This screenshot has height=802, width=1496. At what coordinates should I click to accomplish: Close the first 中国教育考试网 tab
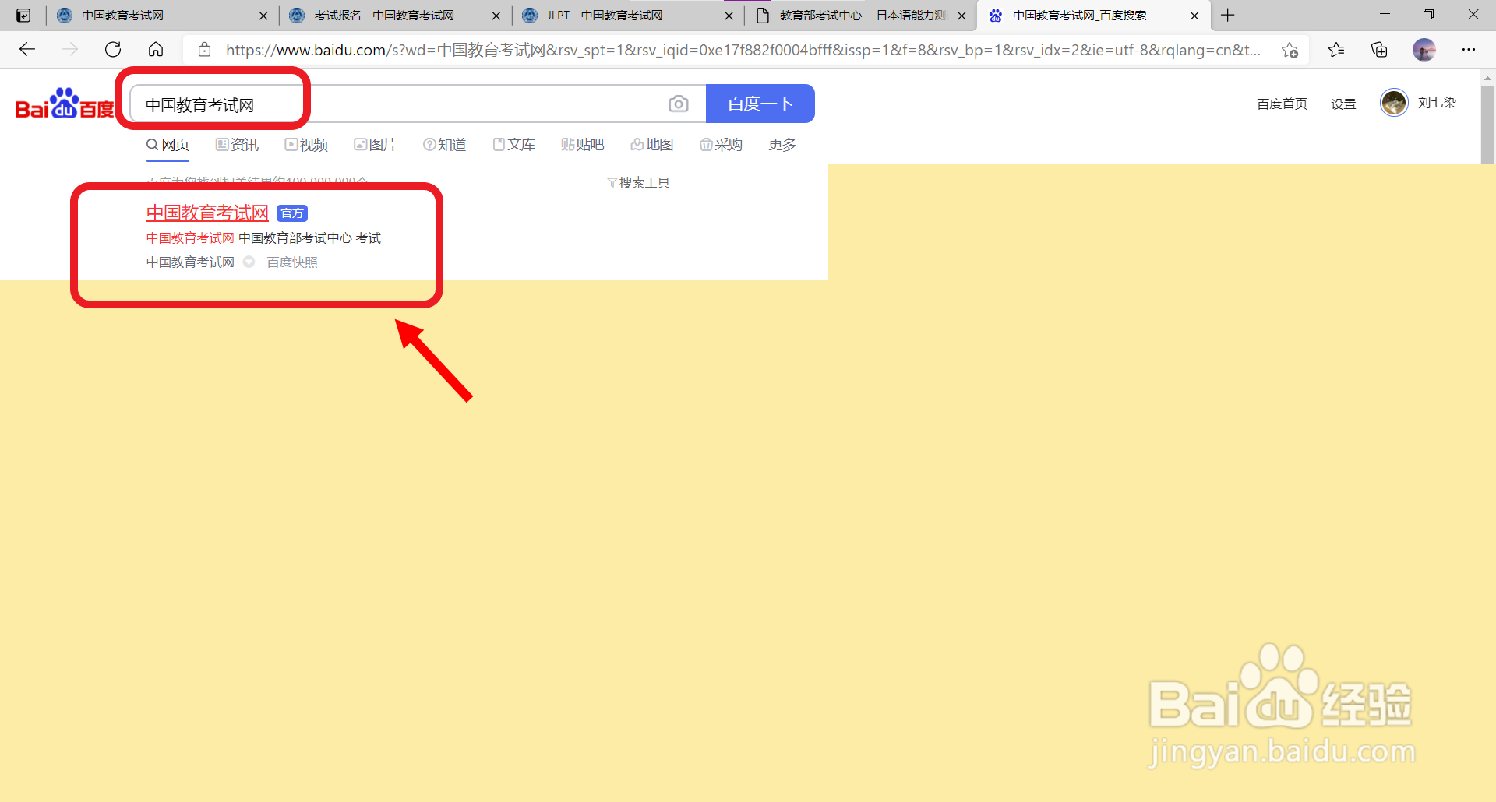[263, 16]
